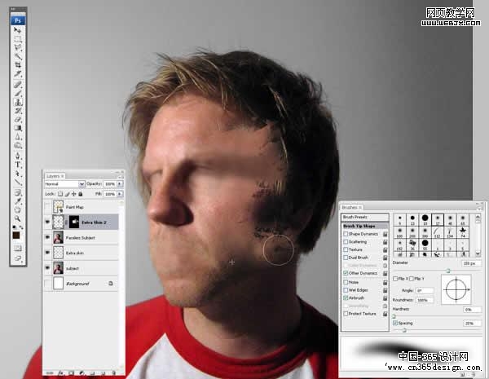The width and height of the screenshot is (489, 379).
Task: Enable the Noise checkbox
Action: click(346, 282)
